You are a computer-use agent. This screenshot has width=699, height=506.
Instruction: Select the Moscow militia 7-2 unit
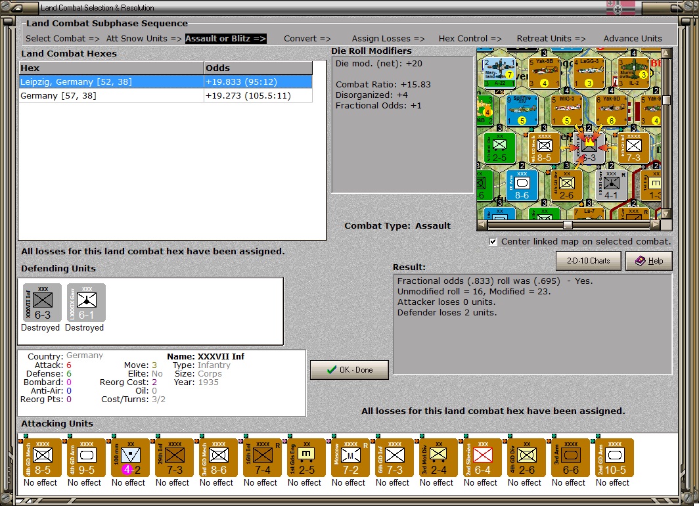click(351, 458)
